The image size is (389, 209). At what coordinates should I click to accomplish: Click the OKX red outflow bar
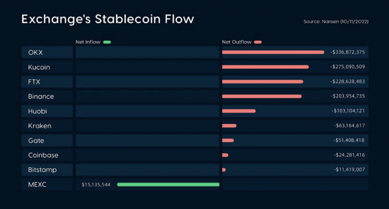click(273, 52)
